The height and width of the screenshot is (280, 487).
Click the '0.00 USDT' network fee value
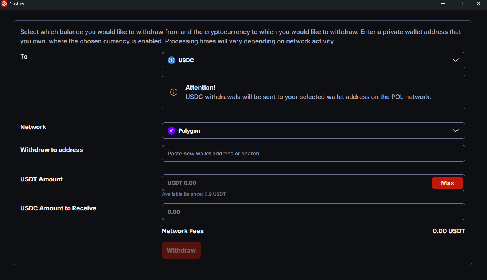click(x=449, y=231)
